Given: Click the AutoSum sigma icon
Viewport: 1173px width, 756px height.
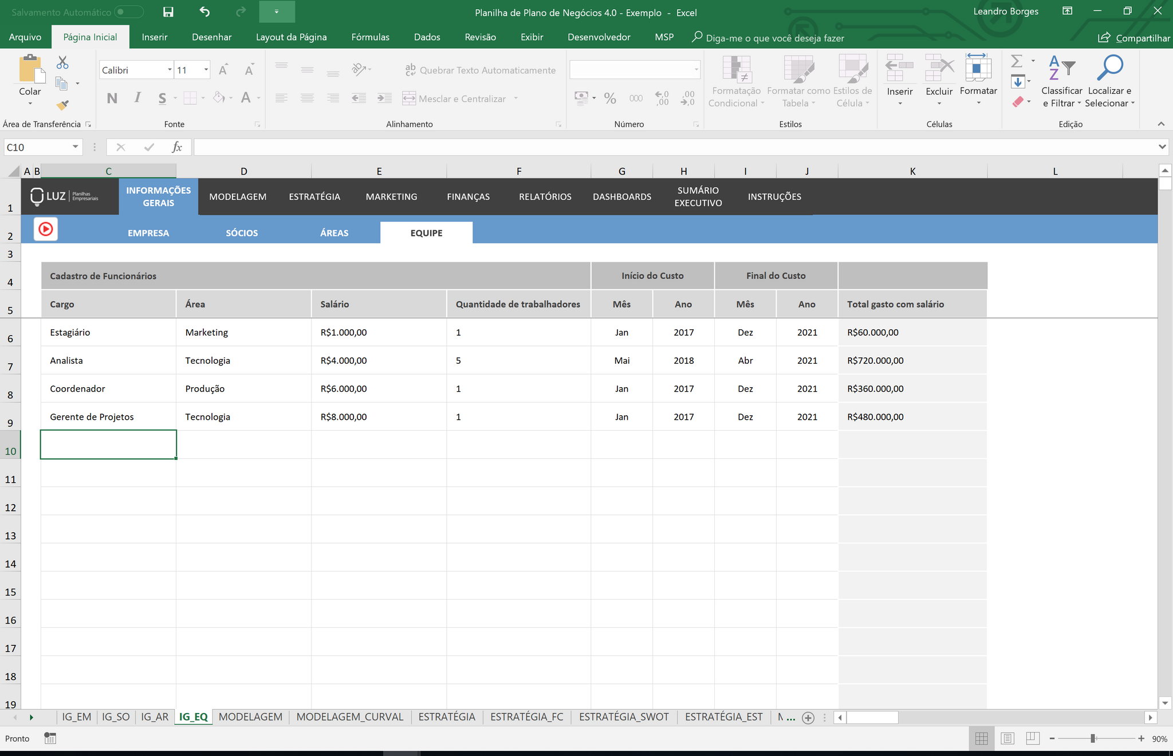Looking at the screenshot, I should pos(1017,61).
